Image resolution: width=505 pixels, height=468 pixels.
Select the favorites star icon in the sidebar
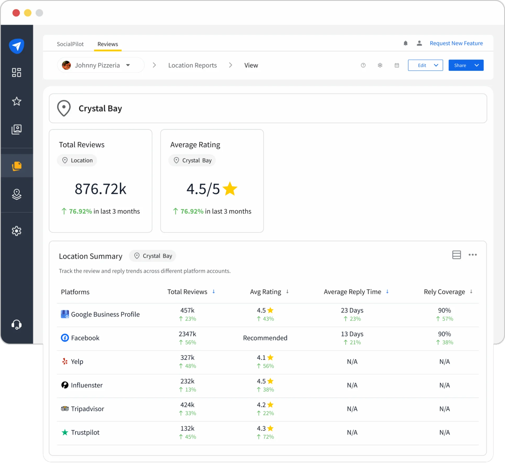17,101
